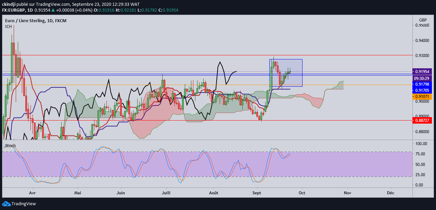Click the TradingView cloud logo icon
Screen dimensions: 436x210
click(x=6, y=204)
